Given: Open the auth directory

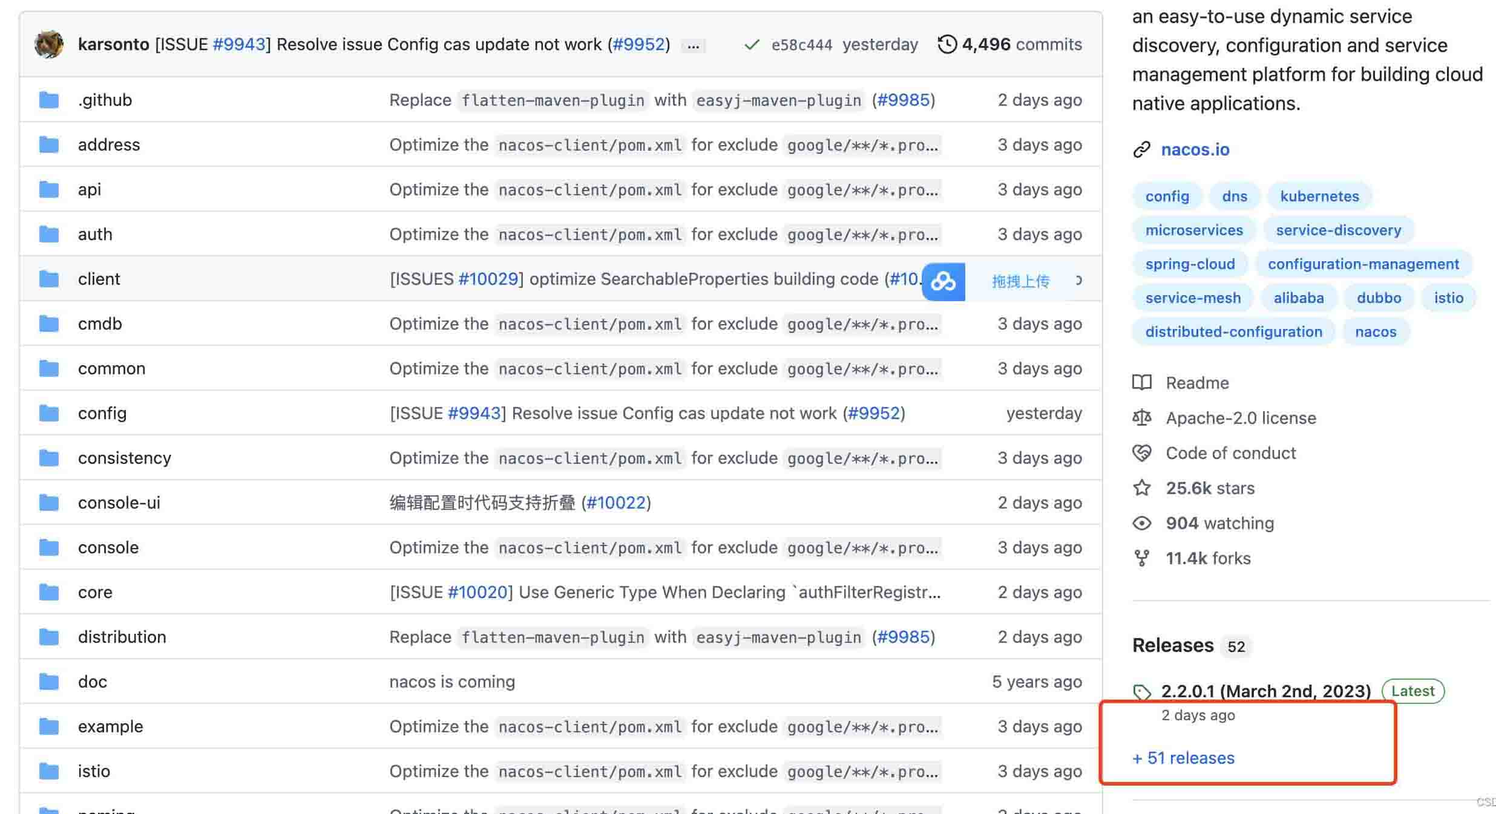Looking at the screenshot, I should pyautogui.click(x=95, y=234).
